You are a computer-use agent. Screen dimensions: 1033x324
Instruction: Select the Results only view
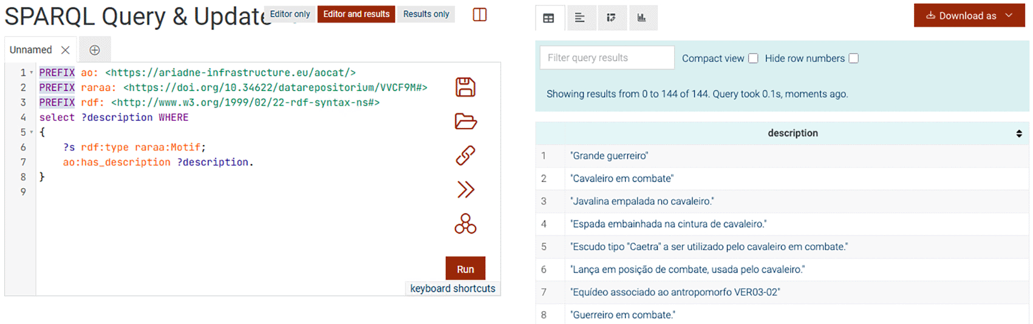point(426,14)
